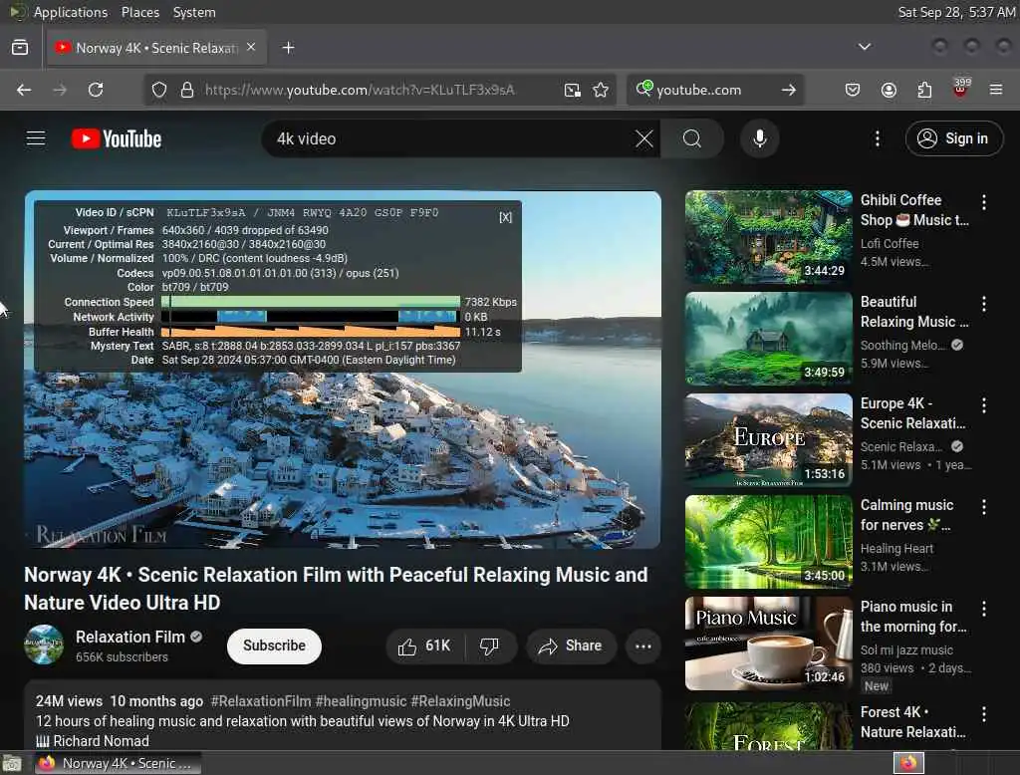Click the Firefox workspace switcher icon
Viewport: 1020px width, 775px height.
click(908, 763)
